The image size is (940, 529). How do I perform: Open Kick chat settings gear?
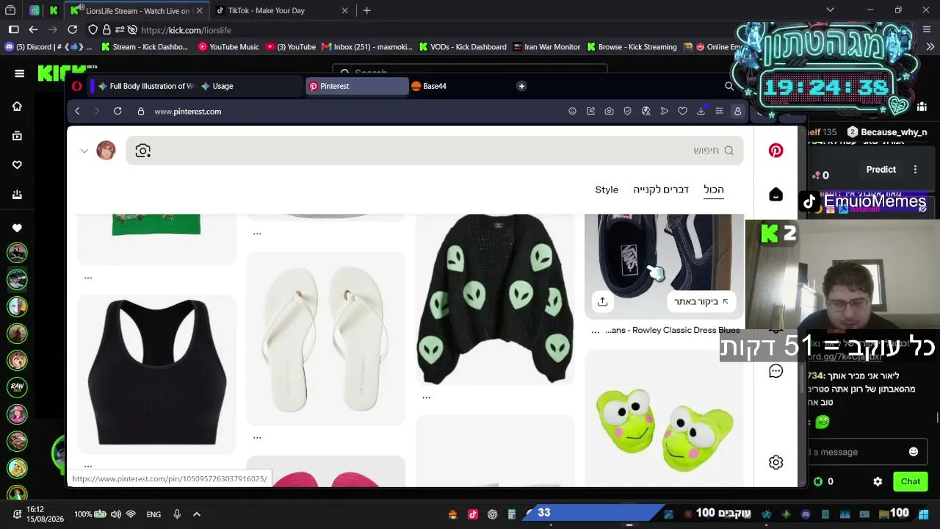[878, 481]
